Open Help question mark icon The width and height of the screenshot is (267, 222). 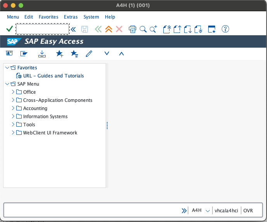225,29
